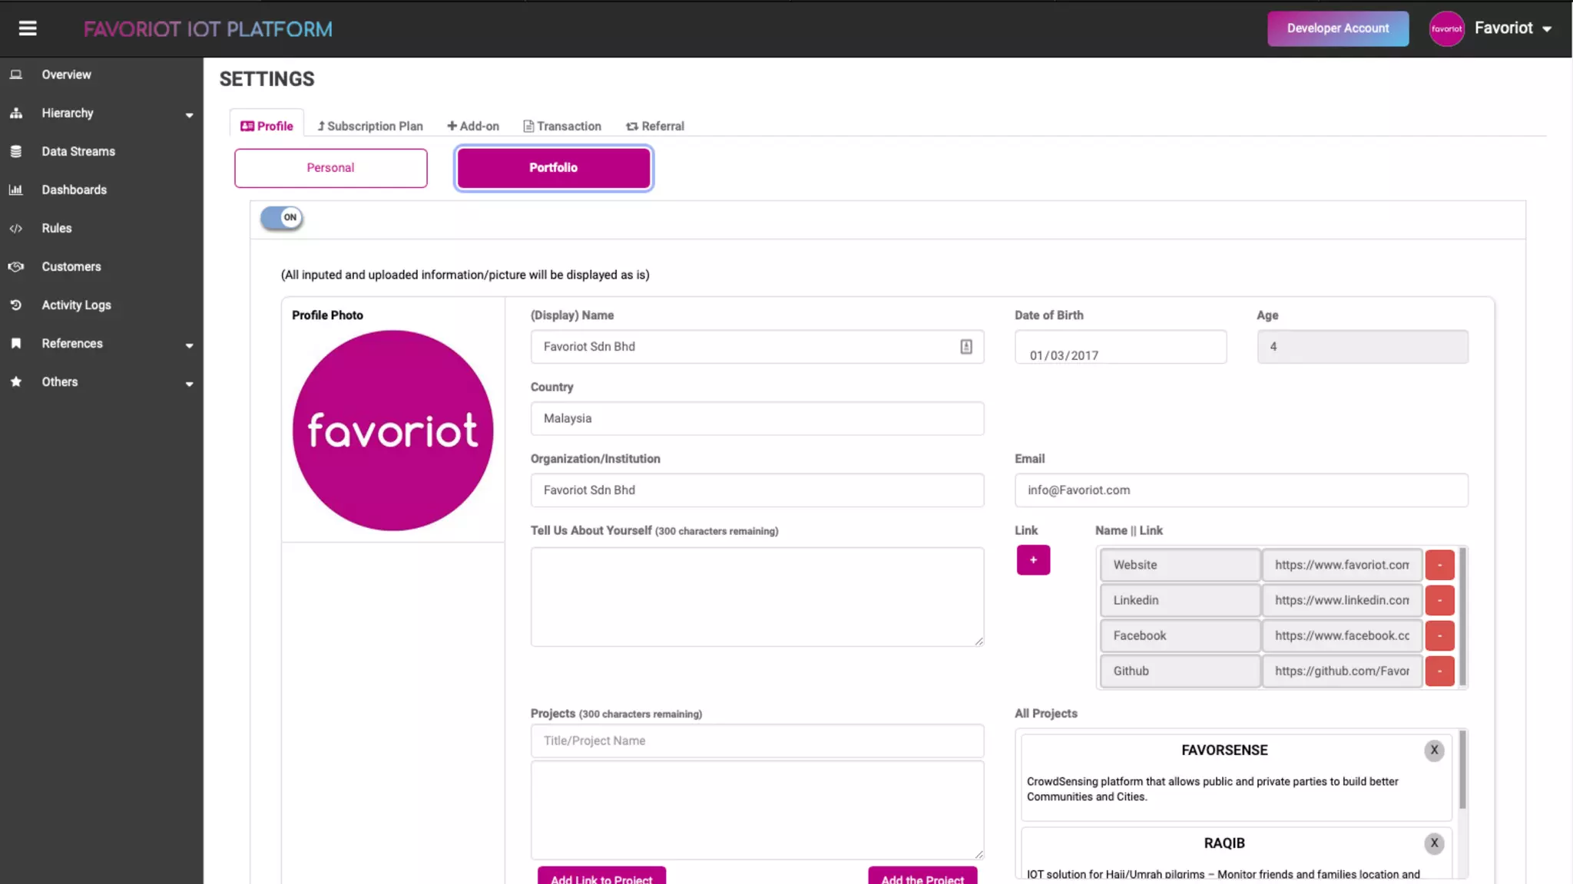Remove the FAVORSENSE project
The width and height of the screenshot is (1573, 884).
point(1433,750)
